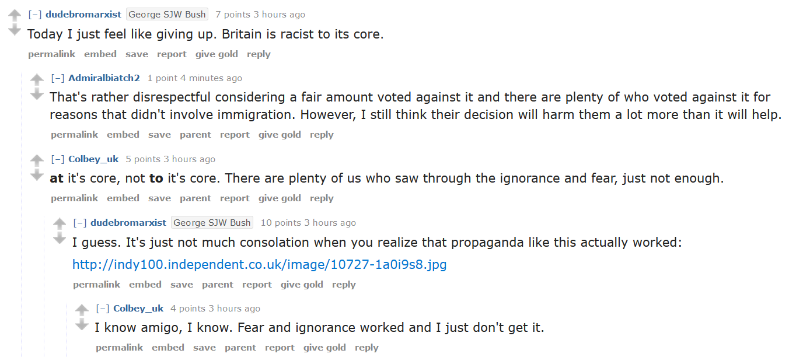Upvote dudebromarxist's propaganda reply
This screenshot has height=357, width=789.
pos(60,223)
